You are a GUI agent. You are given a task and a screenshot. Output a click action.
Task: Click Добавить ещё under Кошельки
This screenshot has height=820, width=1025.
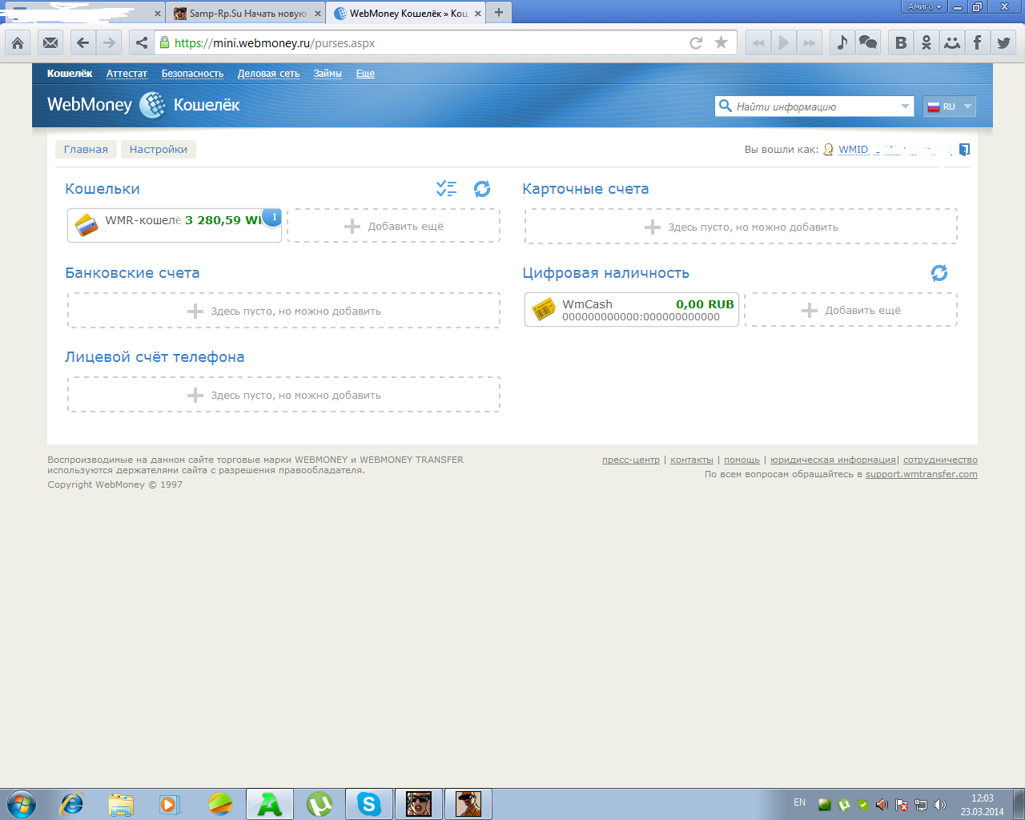pos(394,226)
